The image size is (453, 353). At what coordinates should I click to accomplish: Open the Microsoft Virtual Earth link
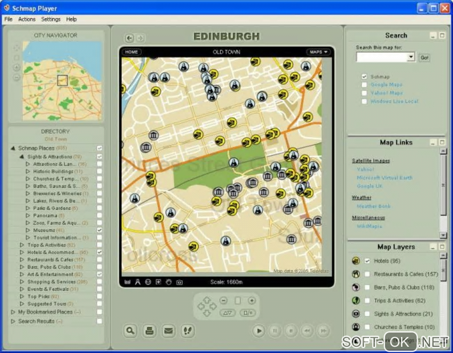[x=385, y=177]
